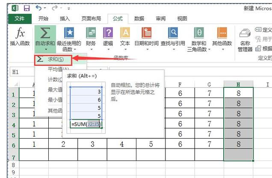
Task: Undo the last action
Action: tap(38, 8)
